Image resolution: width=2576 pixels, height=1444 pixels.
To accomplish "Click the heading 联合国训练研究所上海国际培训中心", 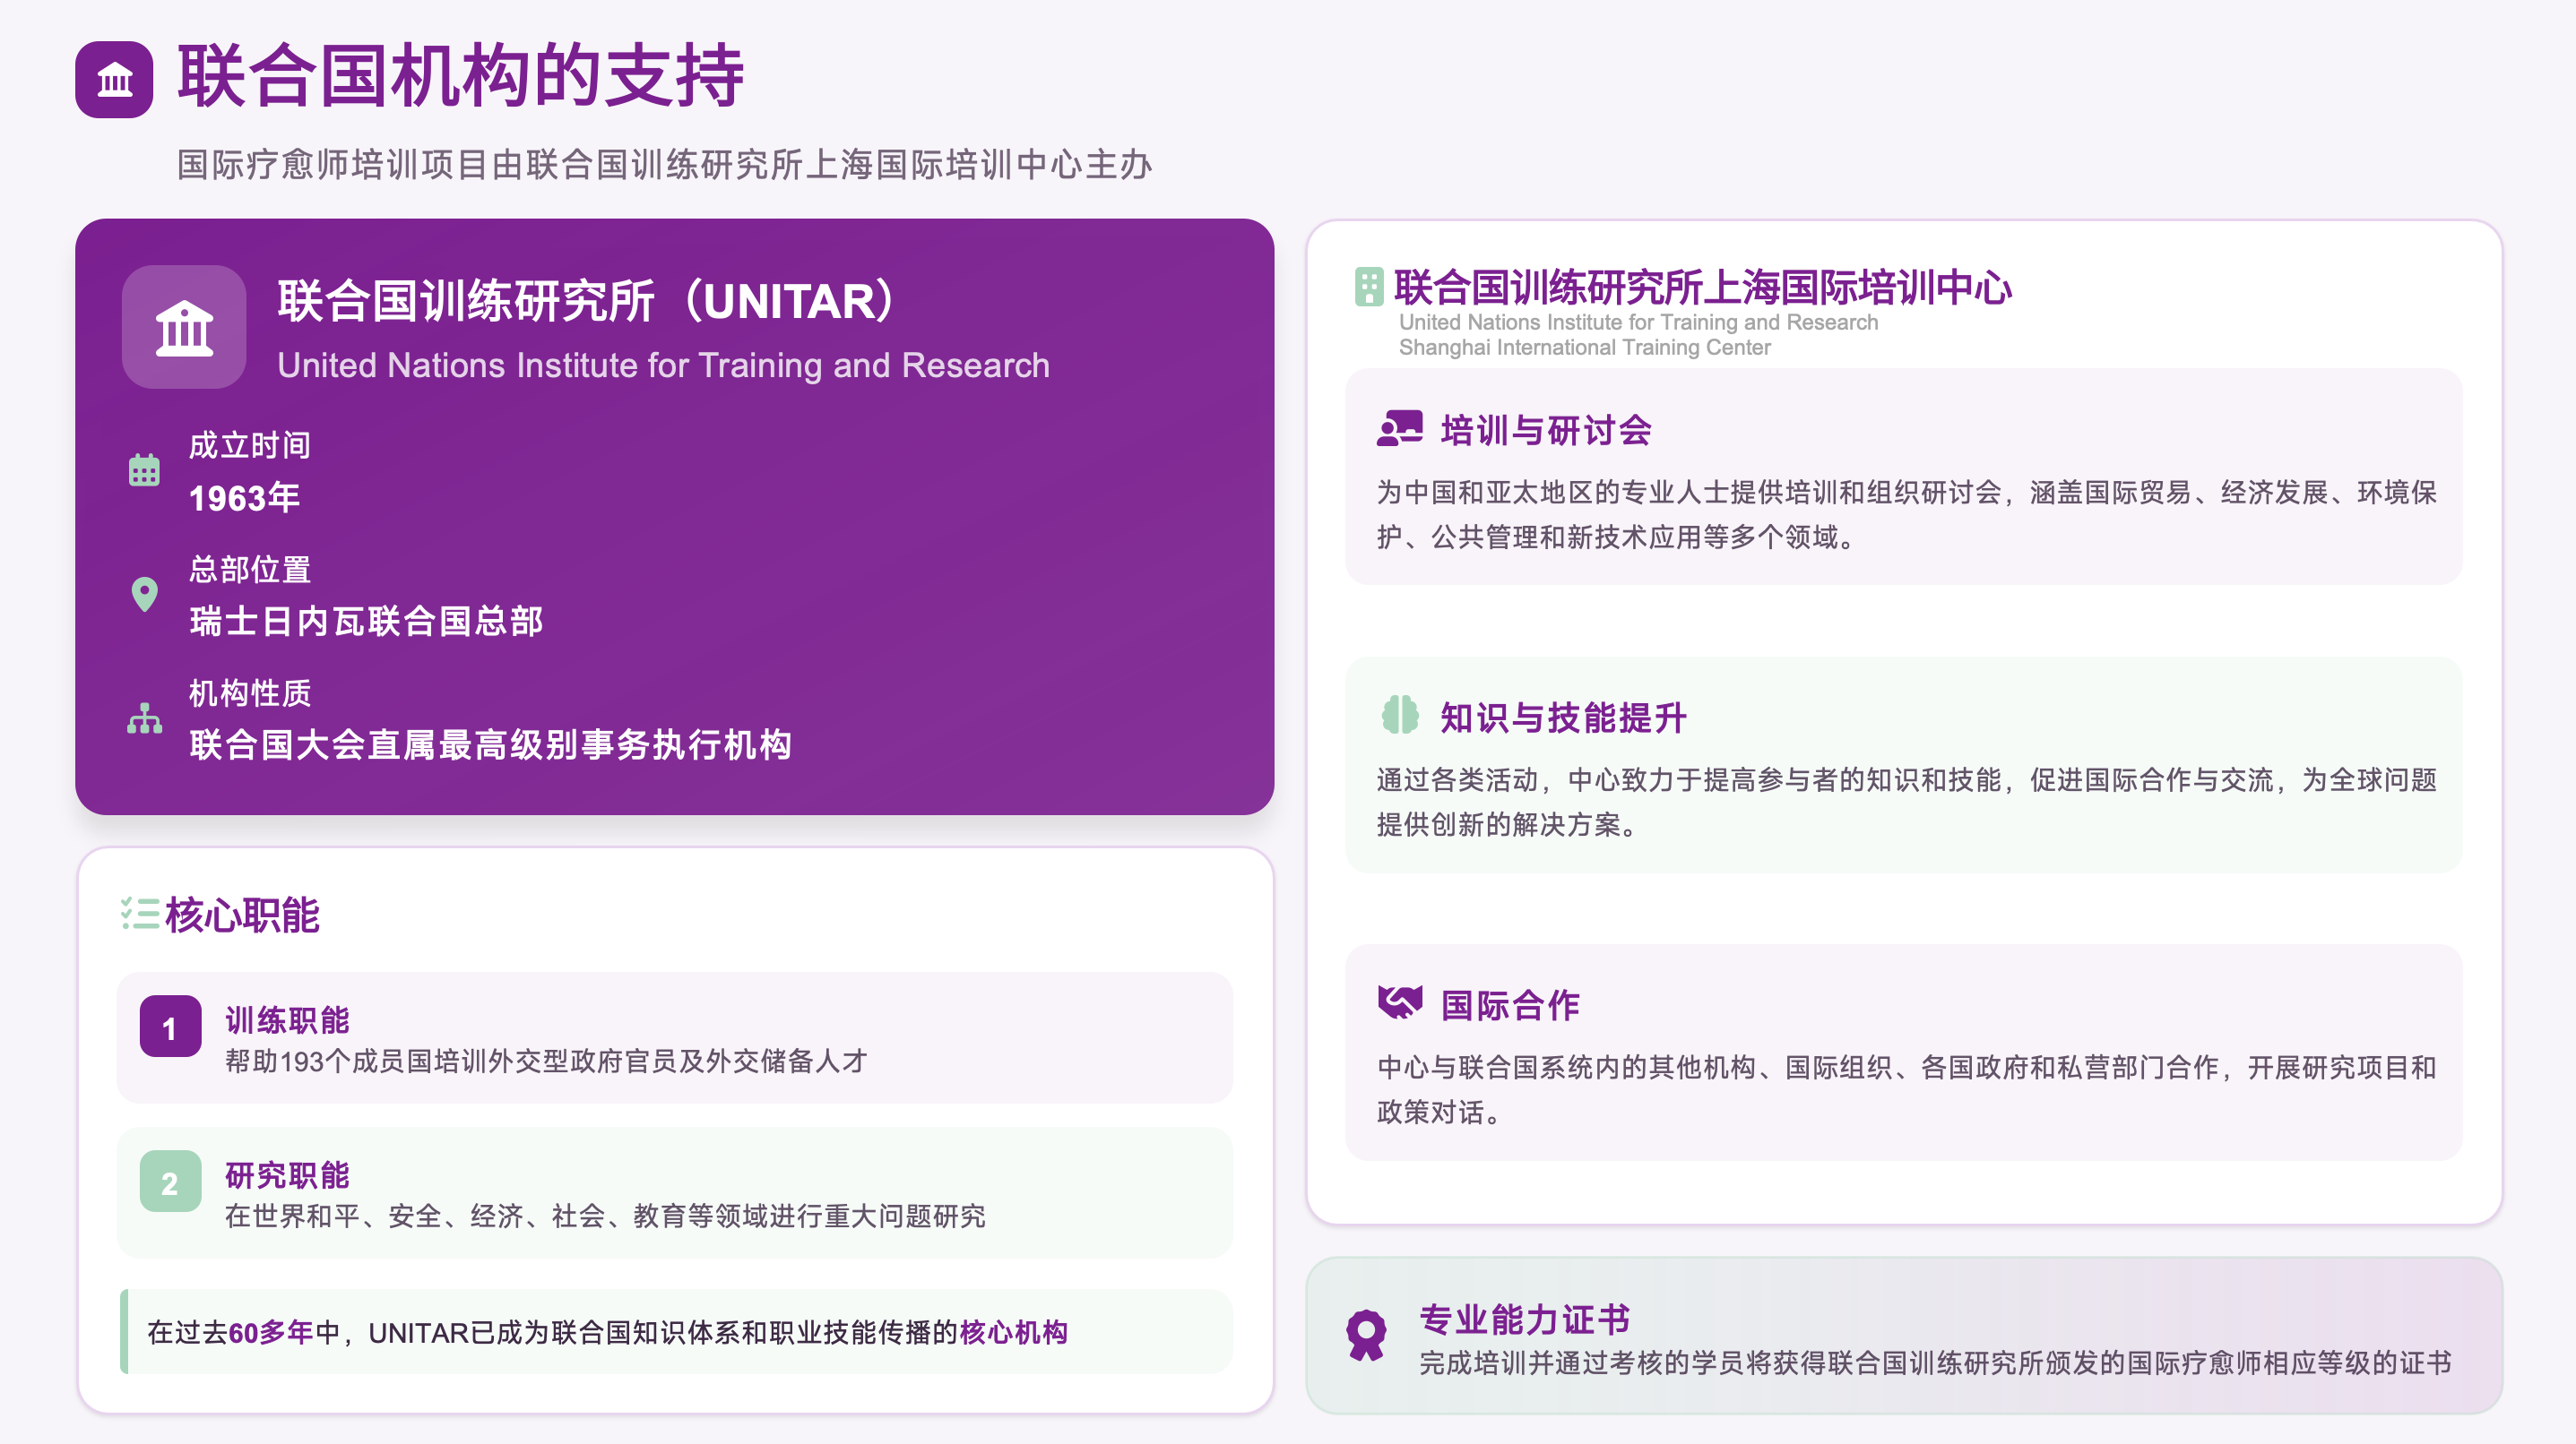I will [1703, 287].
